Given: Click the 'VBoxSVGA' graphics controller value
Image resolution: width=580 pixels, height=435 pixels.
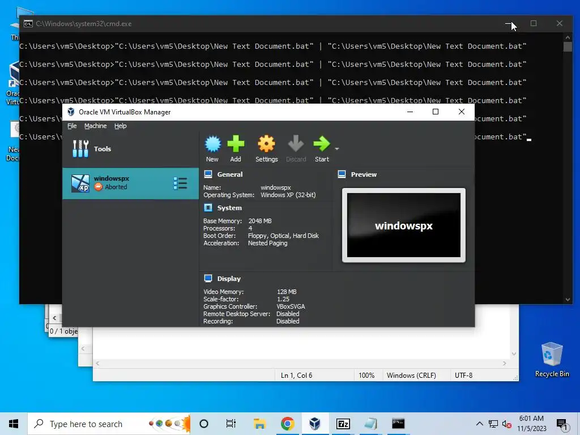Looking at the screenshot, I should click(291, 306).
